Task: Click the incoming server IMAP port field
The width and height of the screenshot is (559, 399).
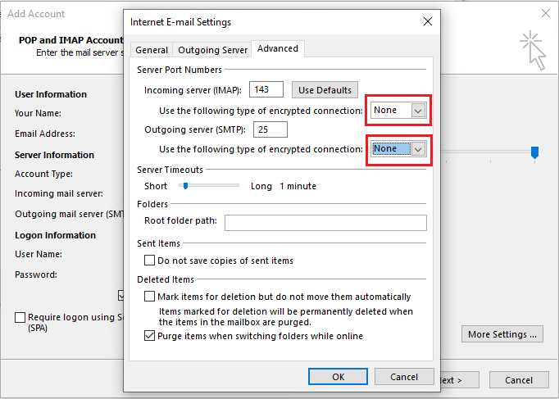Action: pyautogui.click(x=265, y=90)
